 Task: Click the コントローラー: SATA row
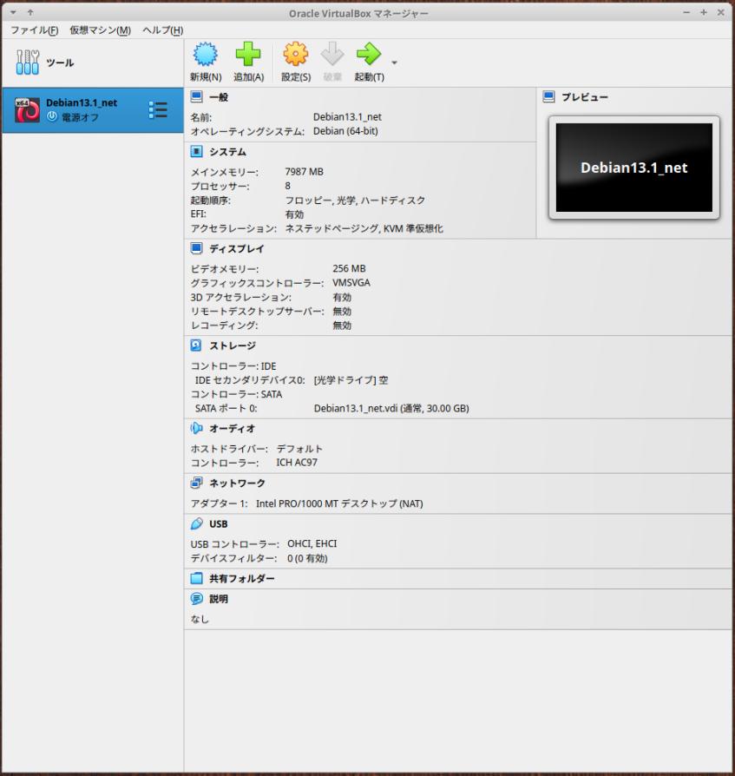tap(236, 394)
